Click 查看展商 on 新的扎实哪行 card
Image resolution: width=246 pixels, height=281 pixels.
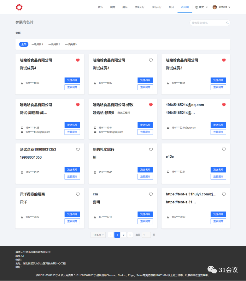click(145, 177)
